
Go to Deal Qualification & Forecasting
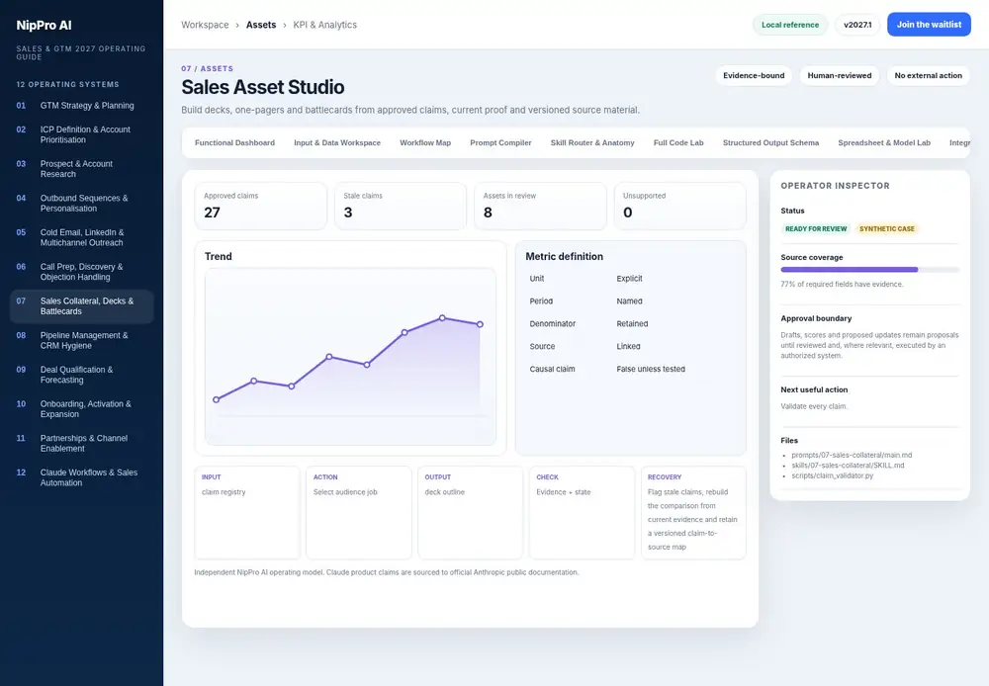[x=81, y=375]
